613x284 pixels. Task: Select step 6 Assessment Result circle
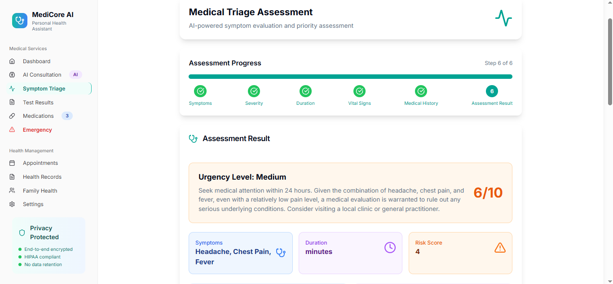492,91
